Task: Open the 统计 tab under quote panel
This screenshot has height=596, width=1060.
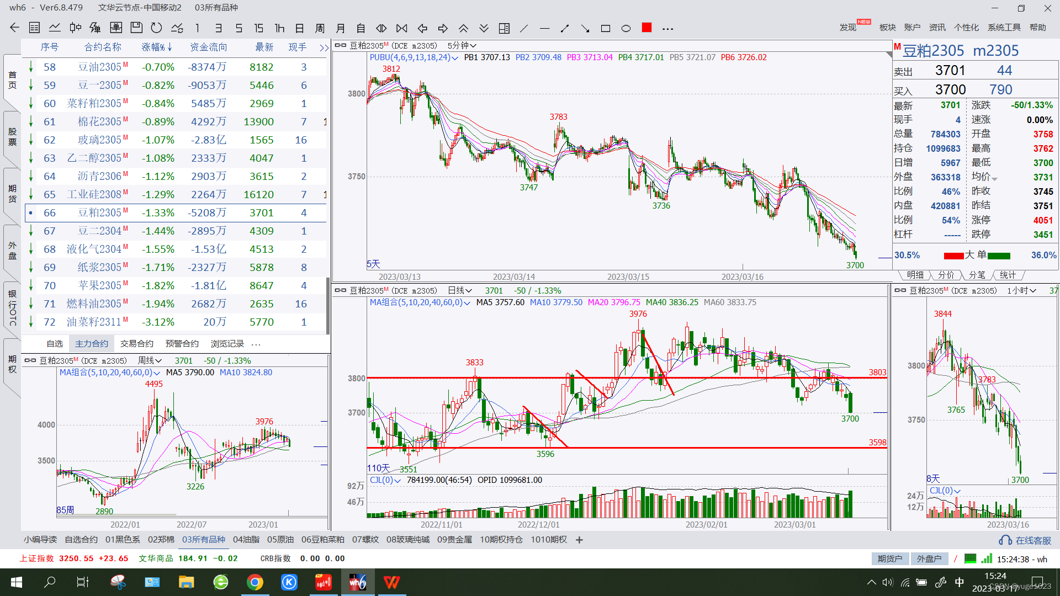Action: [x=1008, y=275]
